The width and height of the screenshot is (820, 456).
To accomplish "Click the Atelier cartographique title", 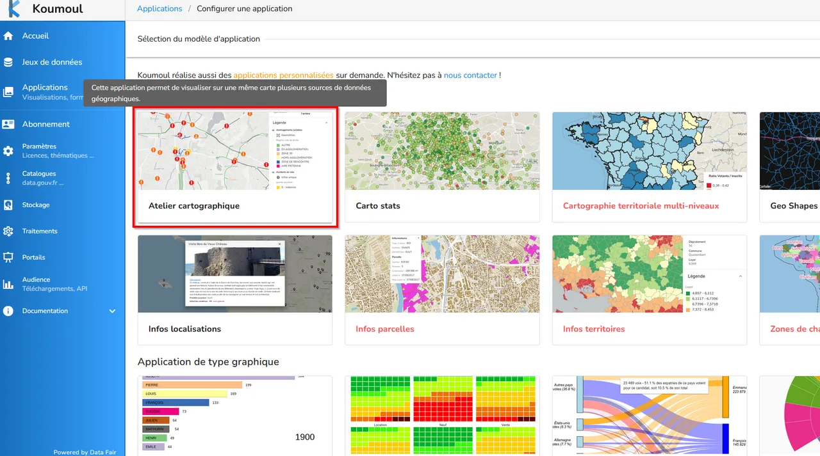I will [x=194, y=206].
